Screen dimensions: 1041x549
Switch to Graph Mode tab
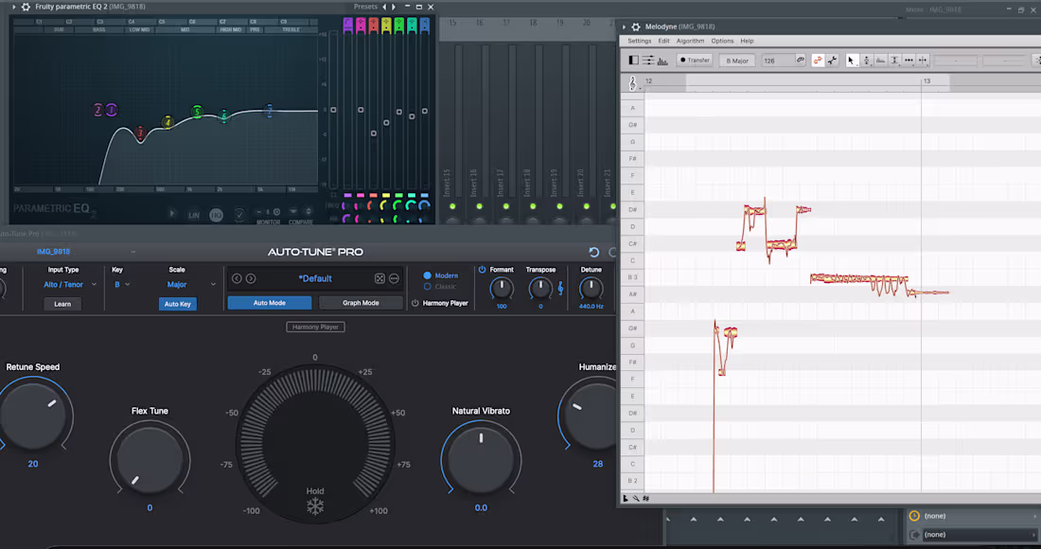361,303
